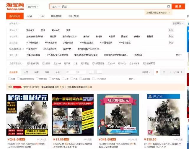This screenshot has width=189, height=149.
Task: Switch to list view of results
Action: (x=164, y=72)
